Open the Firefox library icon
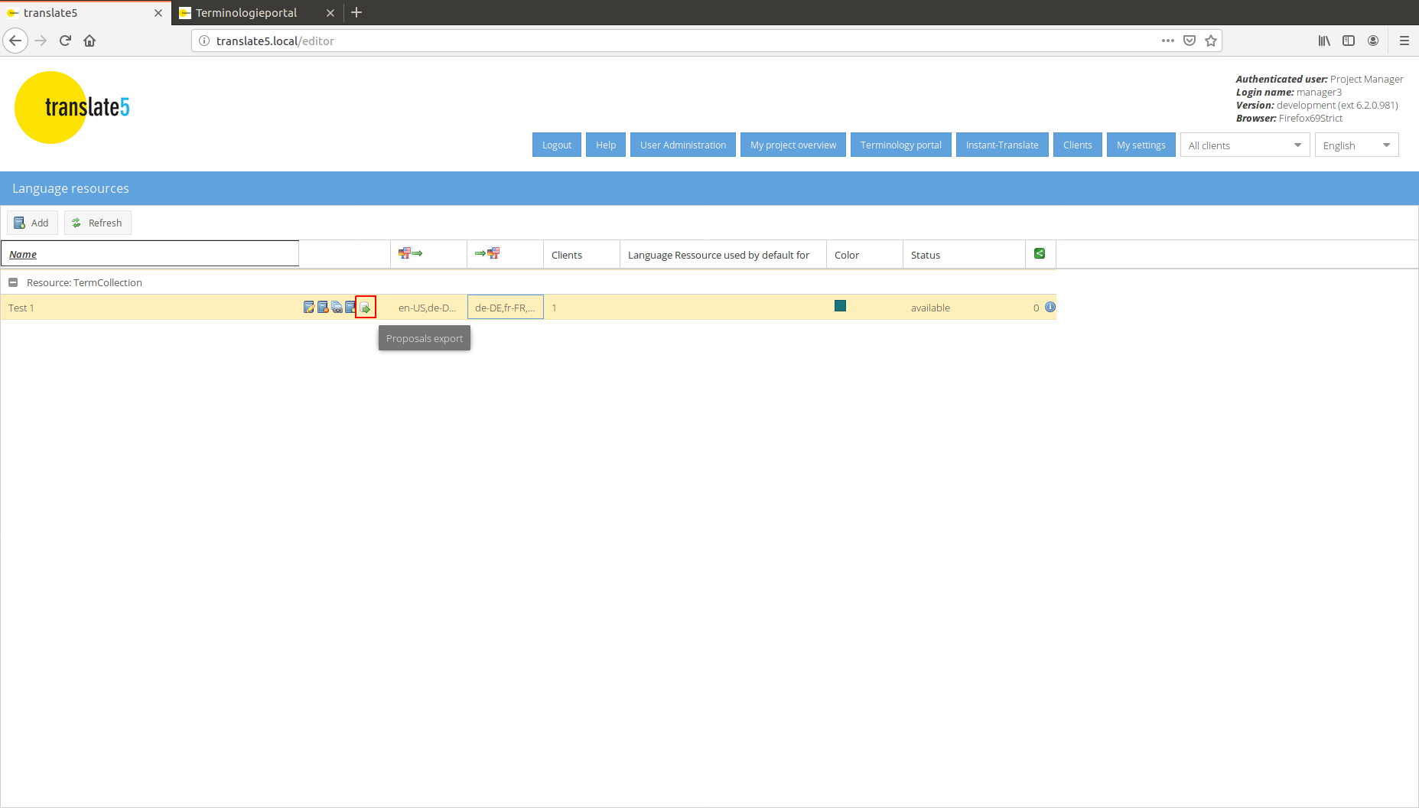1419x808 pixels. (x=1324, y=41)
